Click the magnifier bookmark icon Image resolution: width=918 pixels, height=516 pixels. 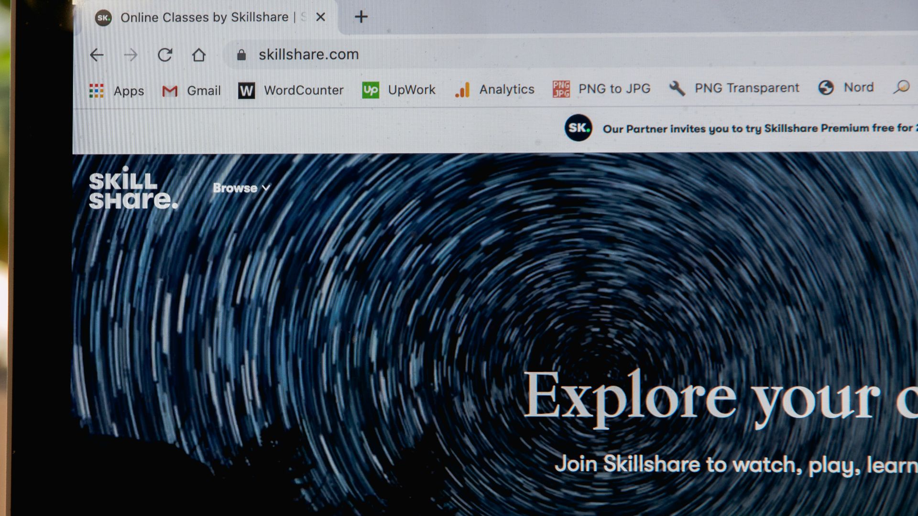(x=901, y=87)
